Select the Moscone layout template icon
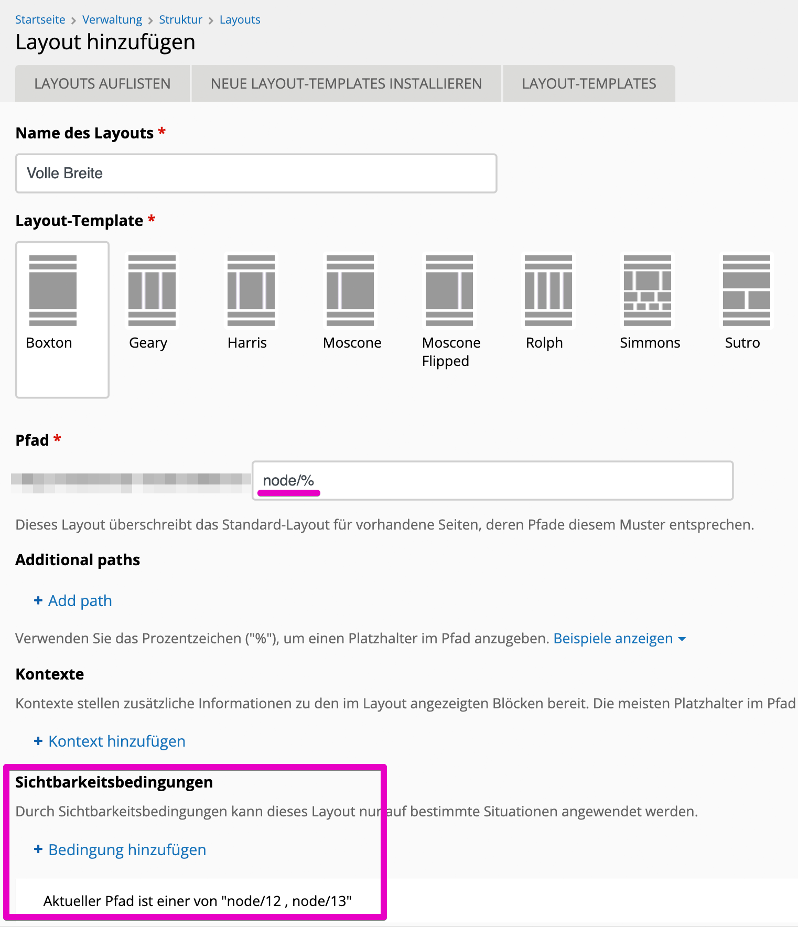798x927 pixels. [x=350, y=290]
